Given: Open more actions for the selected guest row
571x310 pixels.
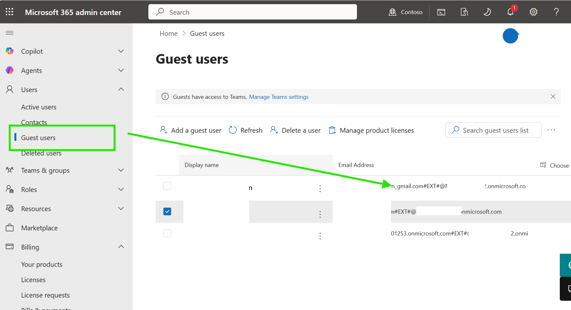Looking at the screenshot, I should tap(320, 214).
